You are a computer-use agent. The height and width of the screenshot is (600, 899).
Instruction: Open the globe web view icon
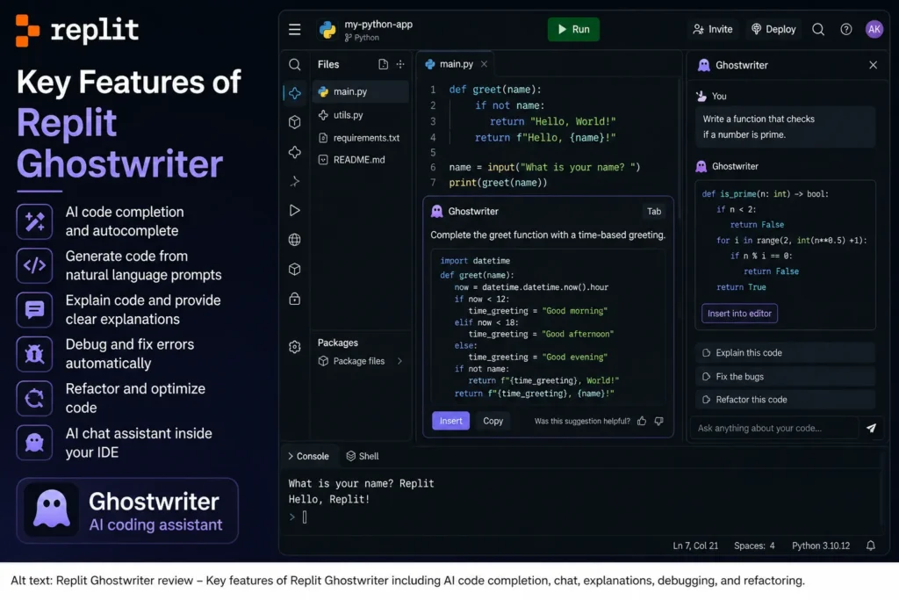click(295, 240)
